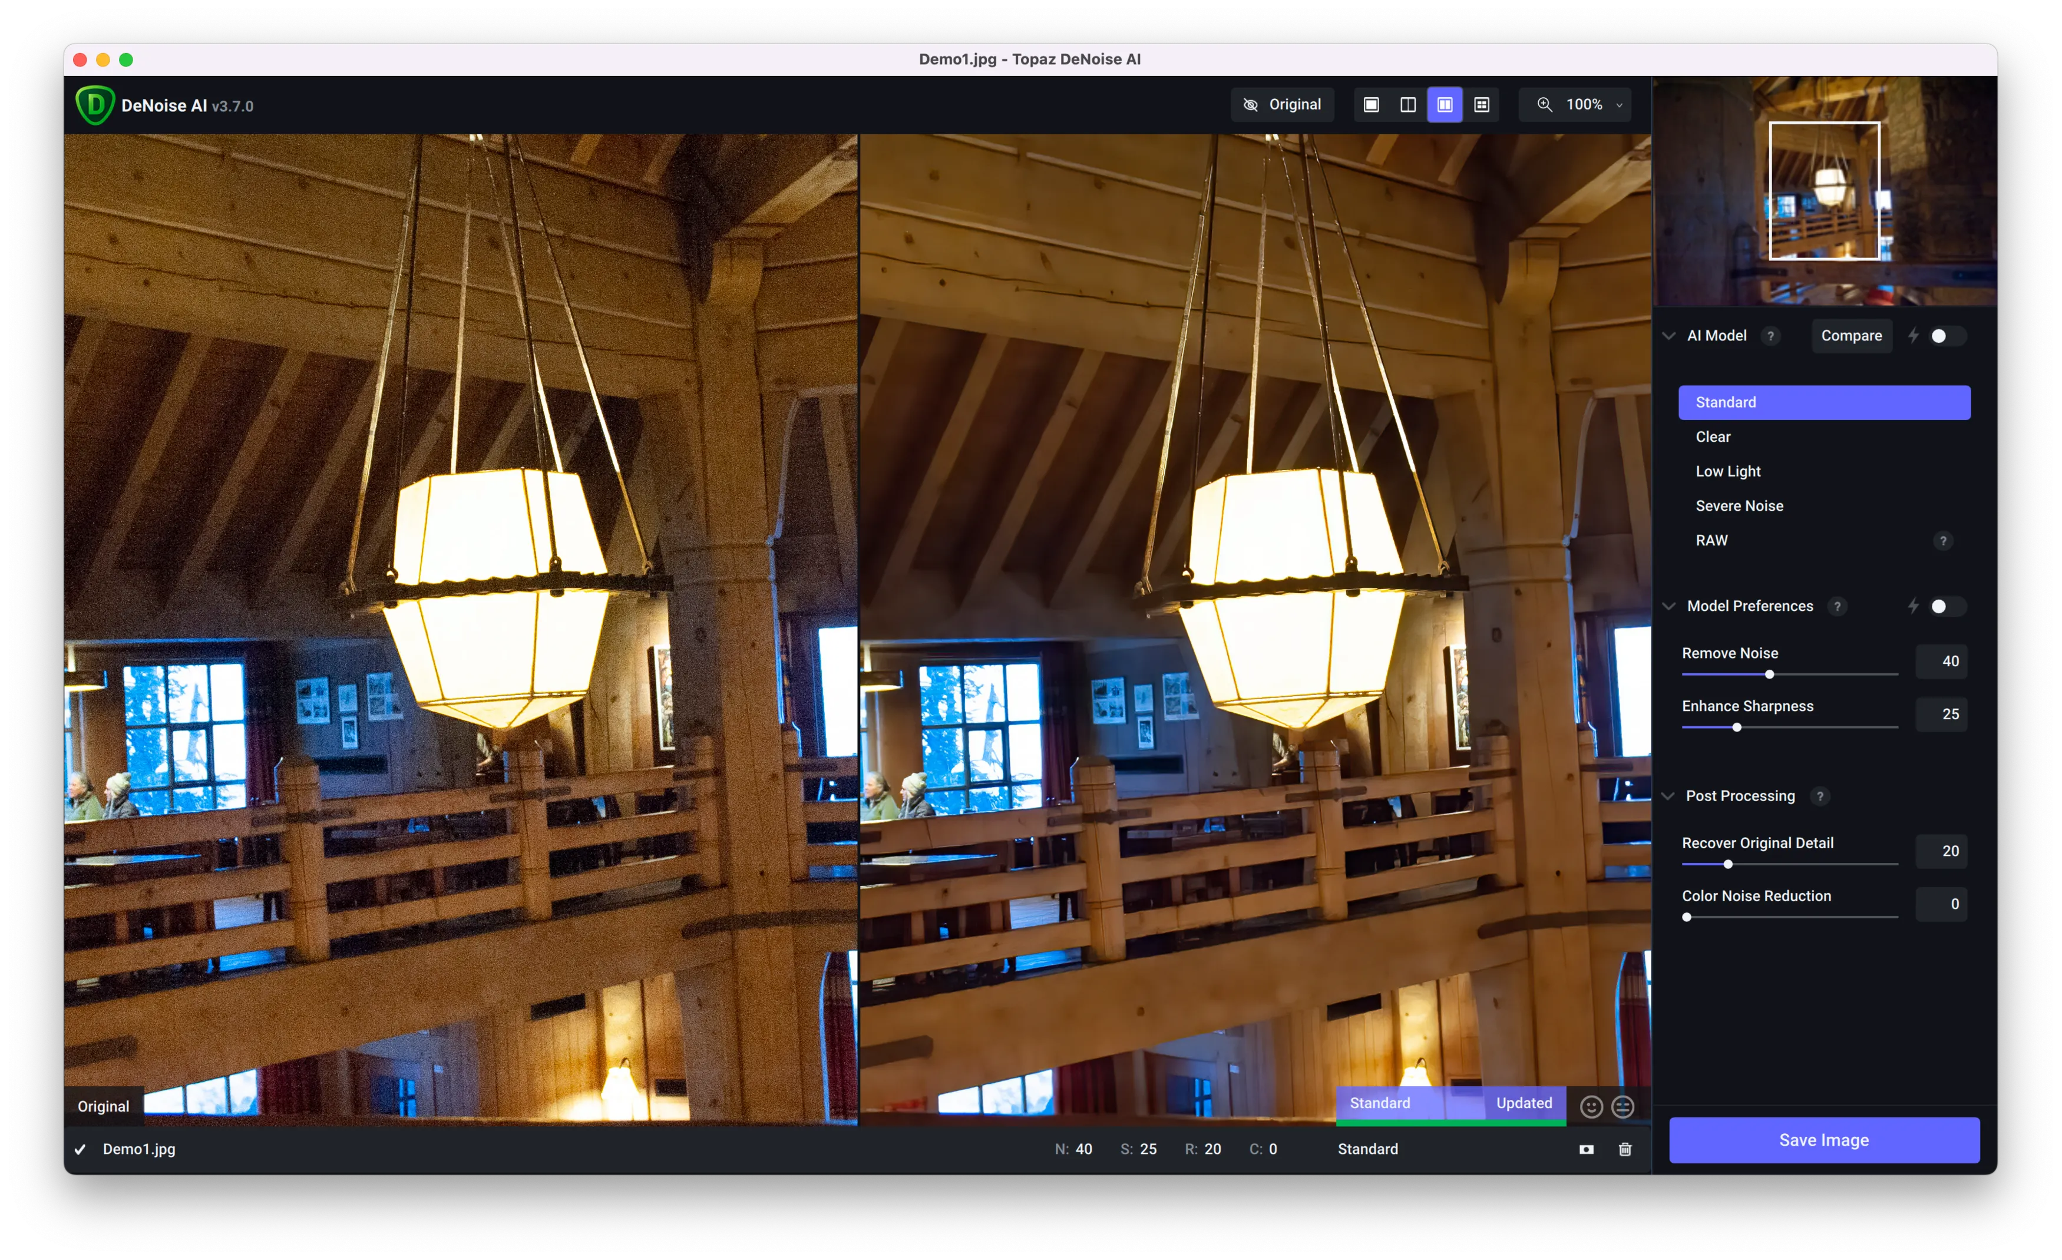
Task: Click the mask icon in bottom bar
Action: pos(1586,1149)
